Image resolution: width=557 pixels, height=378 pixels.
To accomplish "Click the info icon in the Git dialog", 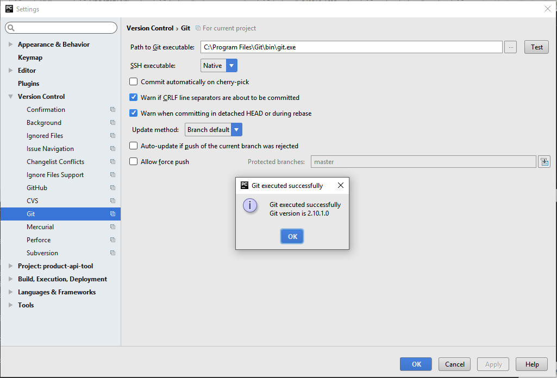I will [x=250, y=205].
